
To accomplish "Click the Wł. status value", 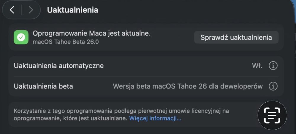I will coord(257,66).
